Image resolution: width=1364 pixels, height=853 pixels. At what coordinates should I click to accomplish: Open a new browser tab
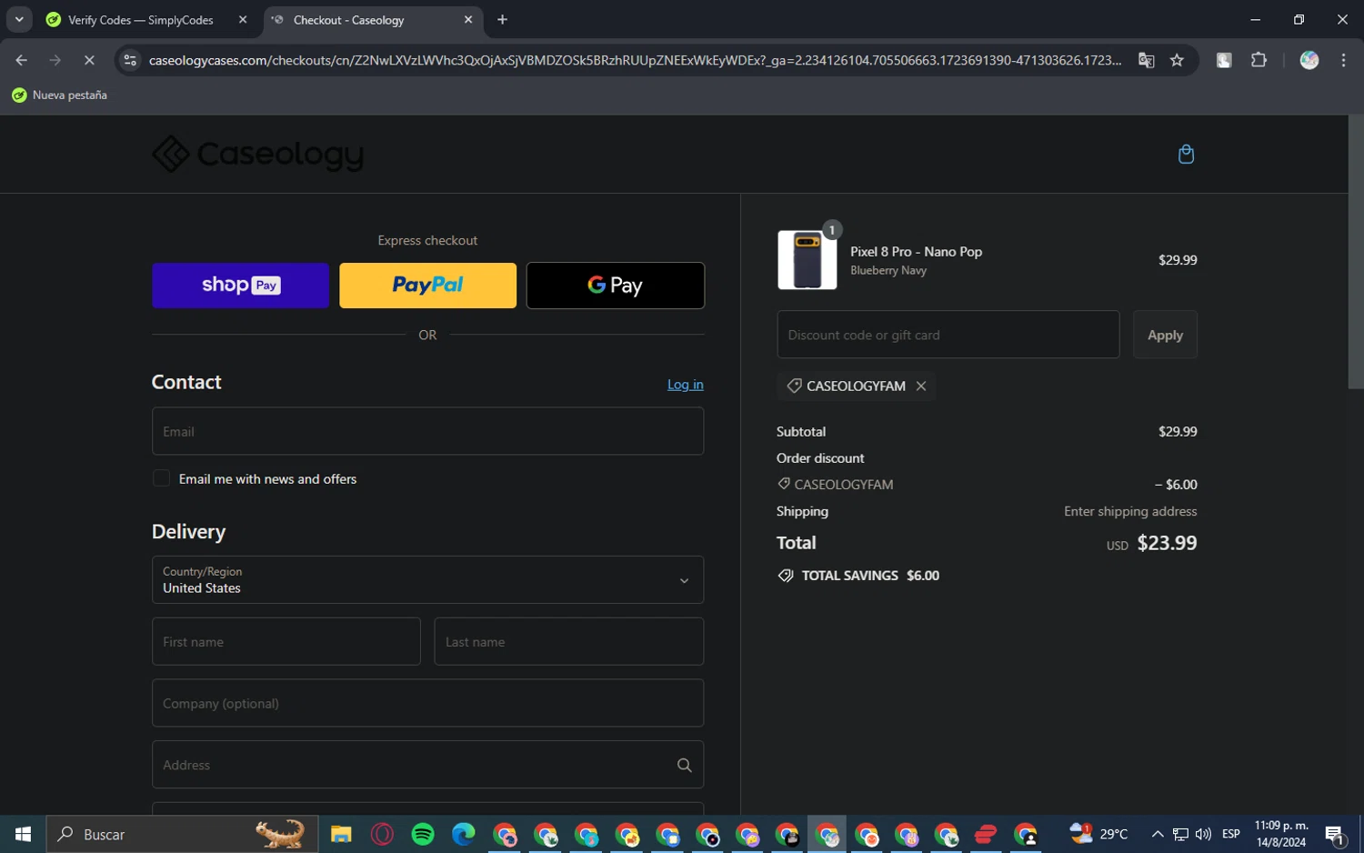coord(502,19)
